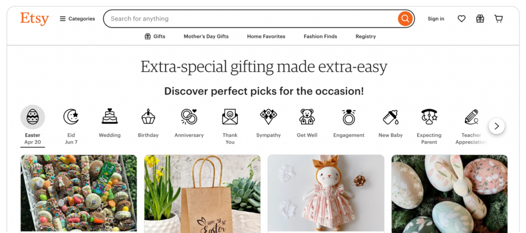Click the Sign in button

pyautogui.click(x=436, y=19)
